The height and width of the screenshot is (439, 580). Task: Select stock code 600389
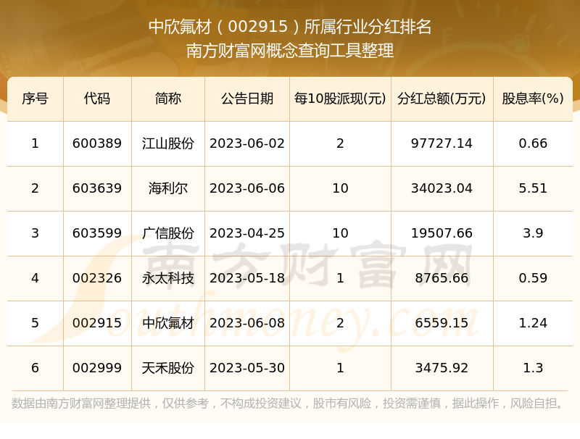(97, 143)
